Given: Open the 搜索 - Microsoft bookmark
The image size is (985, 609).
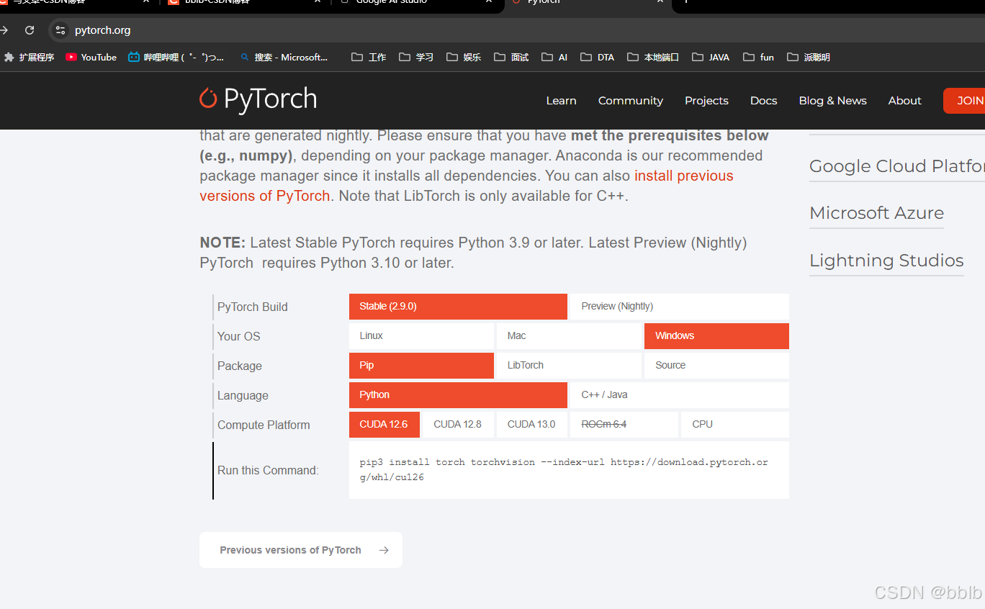Looking at the screenshot, I should pos(284,57).
